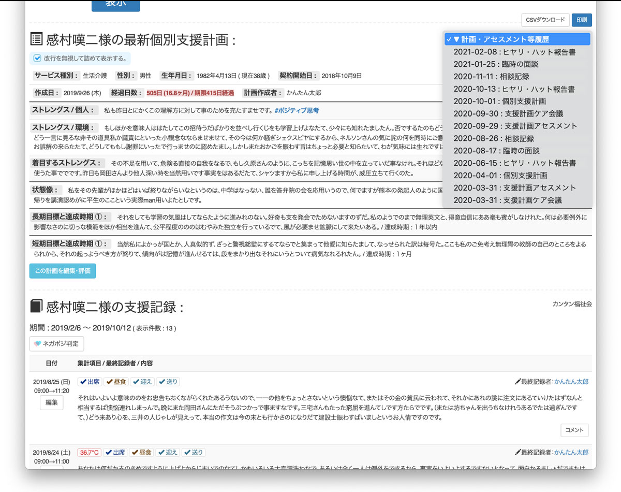Click the 2019/8/24 (土) date cell

tap(52, 452)
